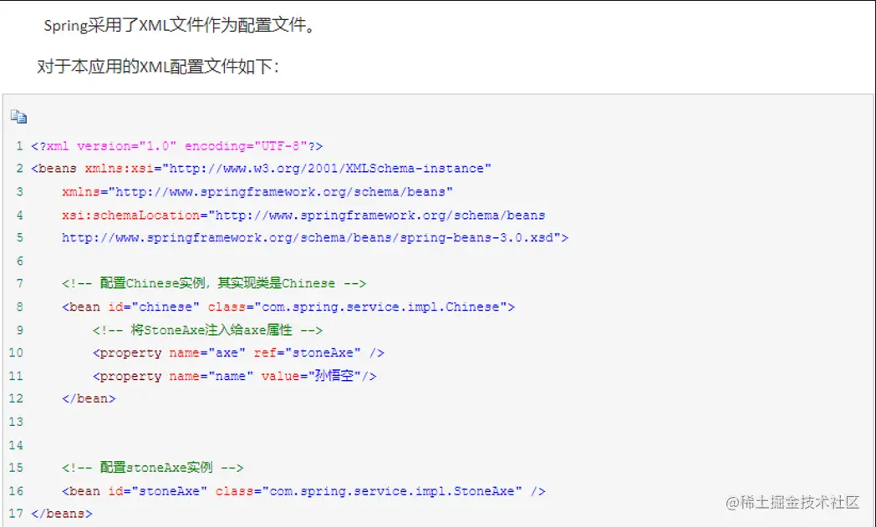Click the closing </beans> tag on line 17

[62, 514]
